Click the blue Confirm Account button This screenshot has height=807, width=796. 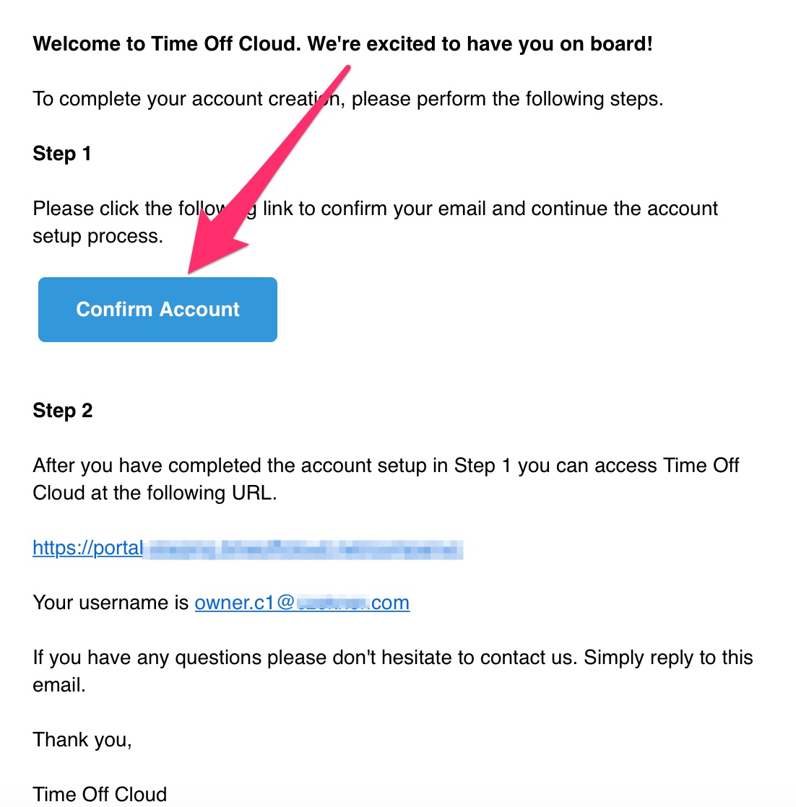[x=157, y=310]
